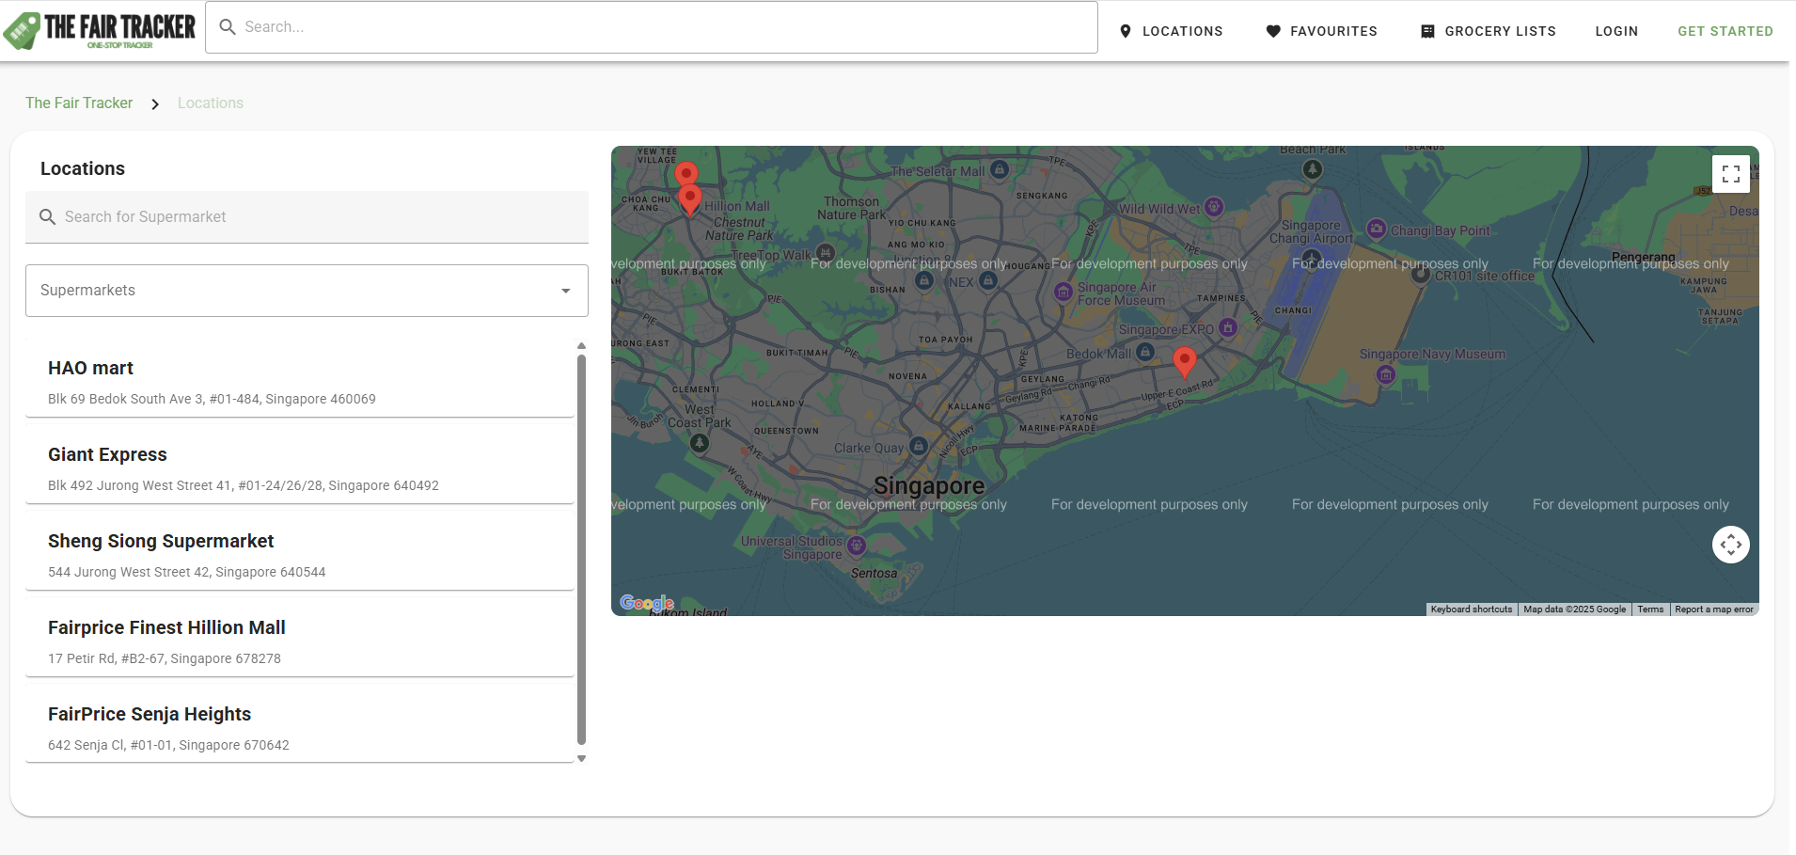Open Grocery Lists from the navbar
This screenshot has height=855, width=1796.
[x=1488, y=31]
